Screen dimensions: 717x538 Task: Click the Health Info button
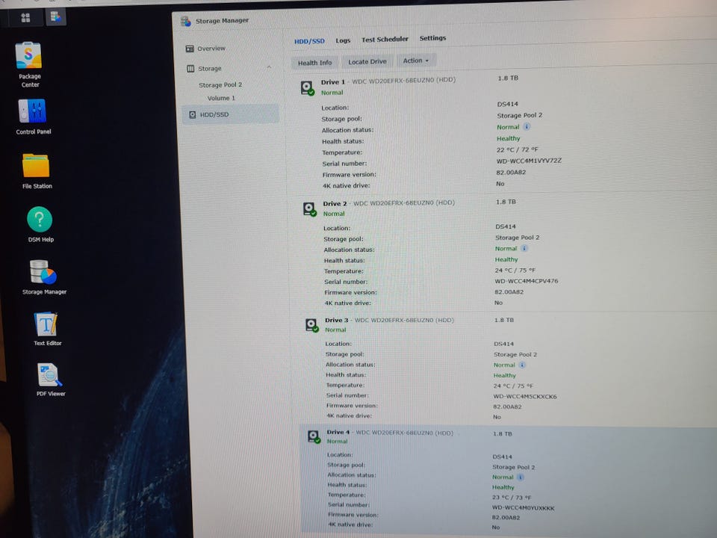[x=314, y=63]
